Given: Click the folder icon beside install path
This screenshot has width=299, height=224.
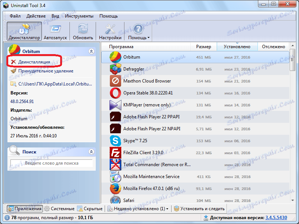Looking at the screenshot, I should (x=13, y=84).
